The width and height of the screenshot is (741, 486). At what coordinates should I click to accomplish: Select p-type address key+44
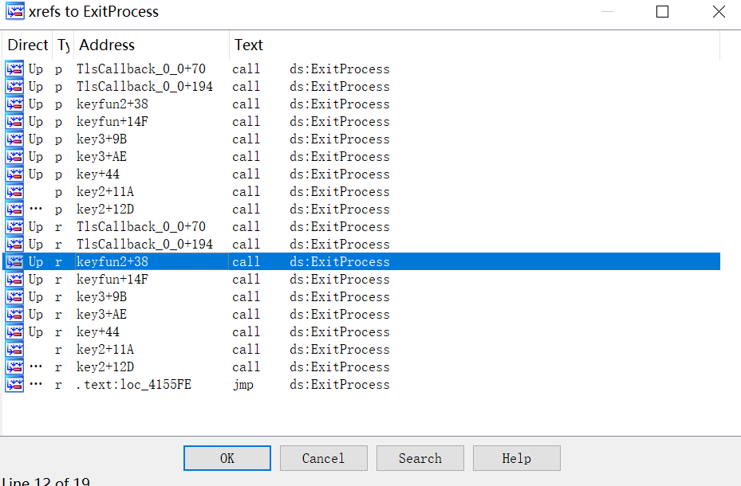tap(98, 174)
